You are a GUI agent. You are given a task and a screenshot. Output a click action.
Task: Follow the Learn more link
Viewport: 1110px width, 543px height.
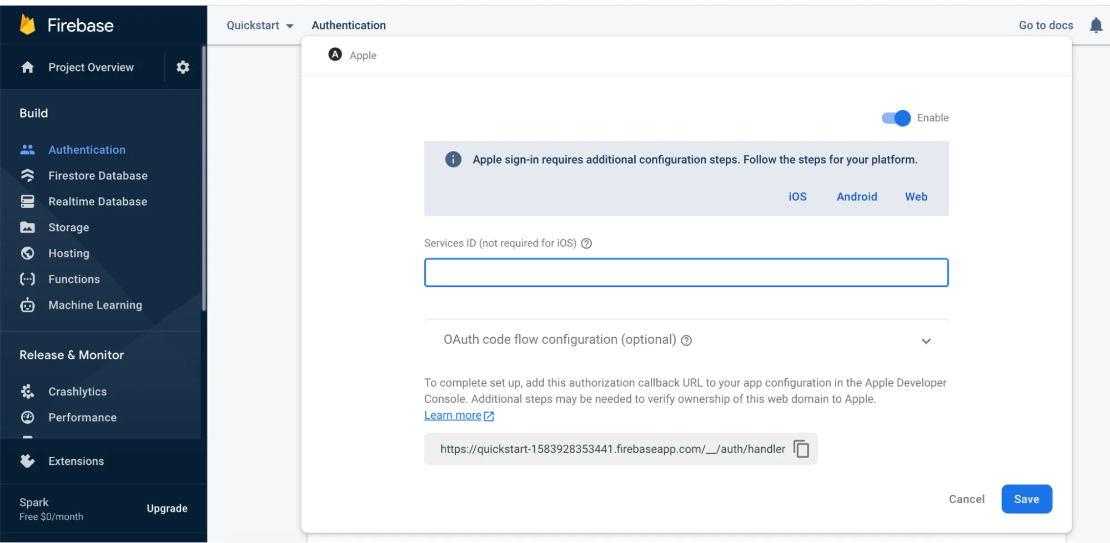click(453, 415)
